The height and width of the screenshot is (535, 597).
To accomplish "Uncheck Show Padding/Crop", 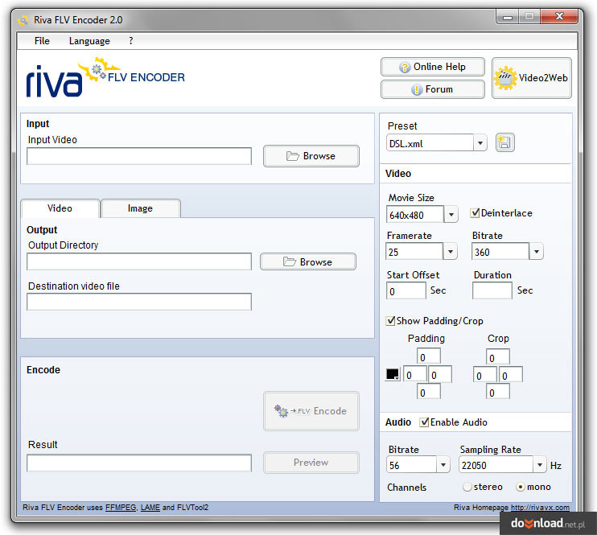I will pos(390,321).
